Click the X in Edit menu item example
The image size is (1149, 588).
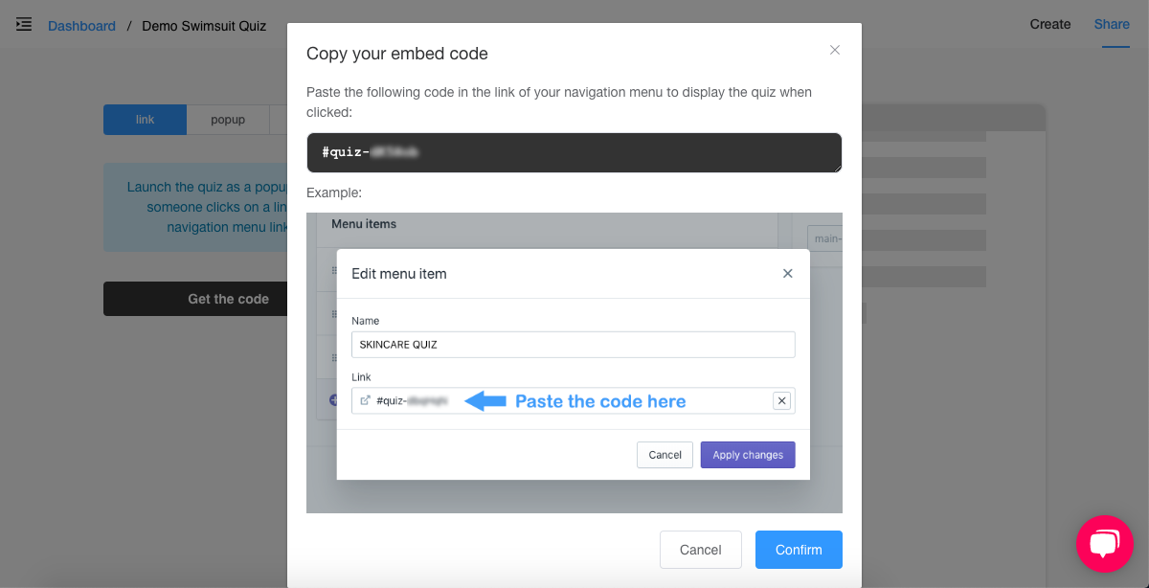click(x=788, y=273)
